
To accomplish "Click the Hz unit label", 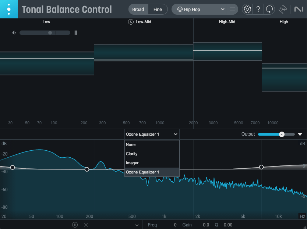I will click(302, 216).
